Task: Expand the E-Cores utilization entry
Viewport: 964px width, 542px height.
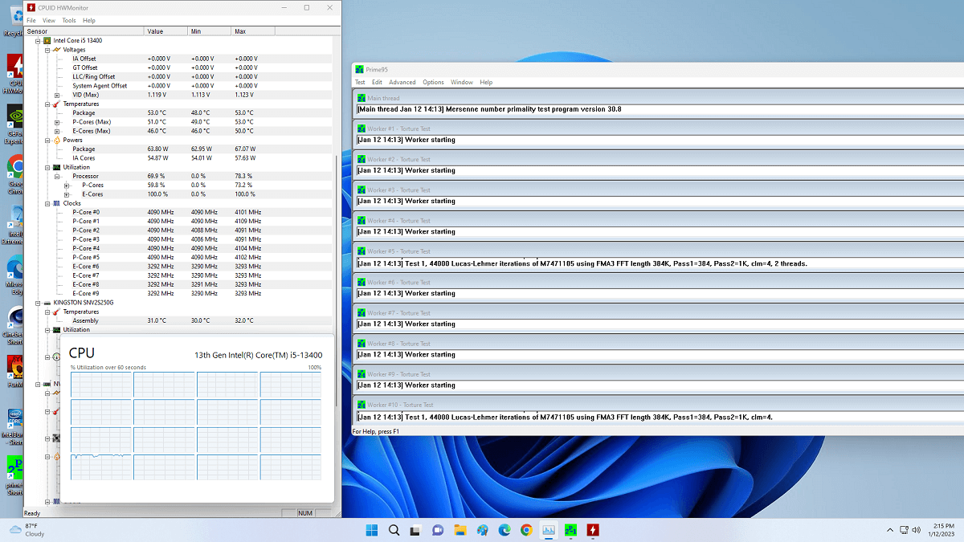Action: pos(67,194)
